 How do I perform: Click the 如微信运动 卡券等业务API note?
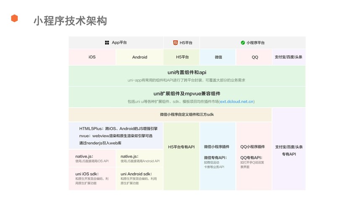coord(214,164)
